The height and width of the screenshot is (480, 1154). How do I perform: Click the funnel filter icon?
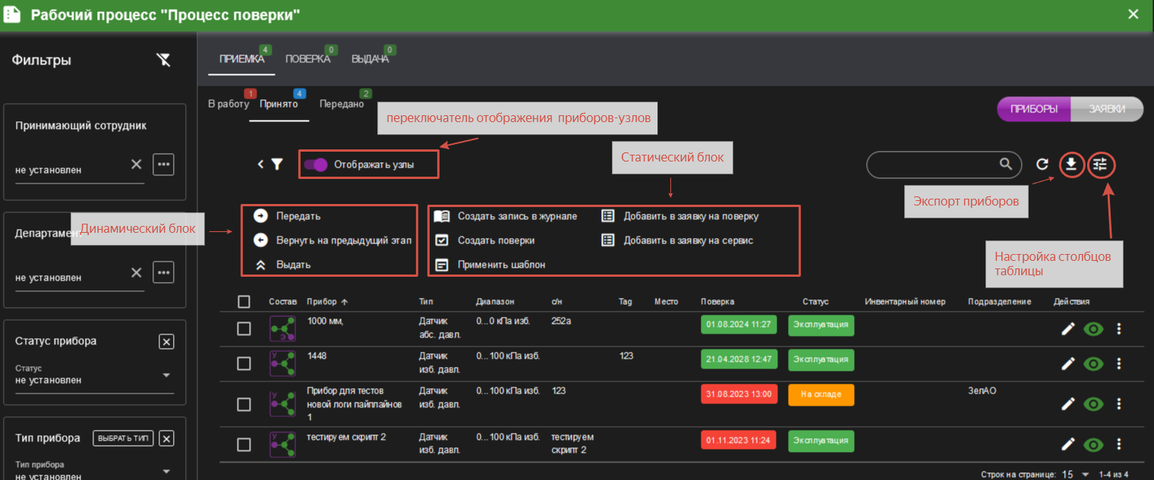277,164
